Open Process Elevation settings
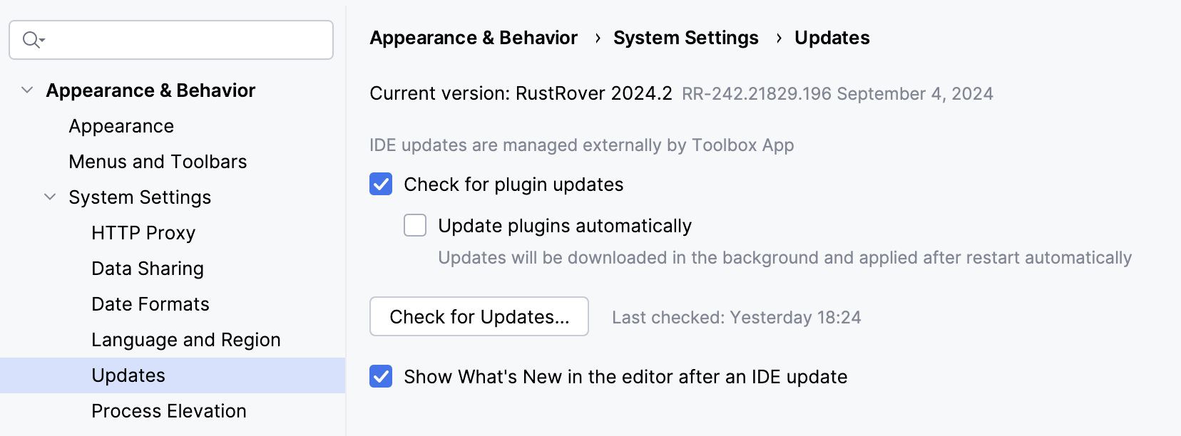The height and width of the screenshot is (436, 1181). point(168,410)
